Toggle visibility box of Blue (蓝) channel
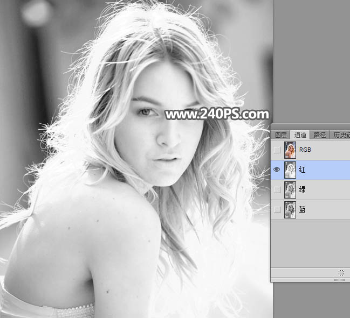The width and height of the screenshot is (350, 318). pyautogui.click(x=277, y=209)
